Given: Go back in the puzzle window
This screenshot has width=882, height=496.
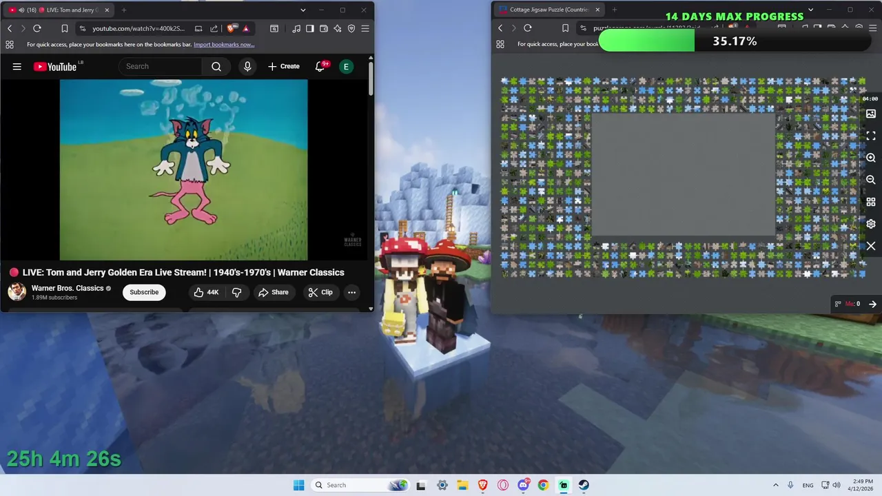Looking at the screenshot, I should (500, 28).
